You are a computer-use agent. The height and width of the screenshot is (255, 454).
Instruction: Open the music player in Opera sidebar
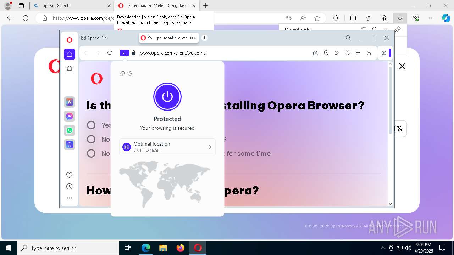[70, 144]
